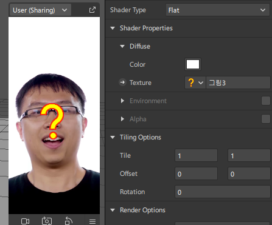Click the 그림3 texture name field

(238, 82)
